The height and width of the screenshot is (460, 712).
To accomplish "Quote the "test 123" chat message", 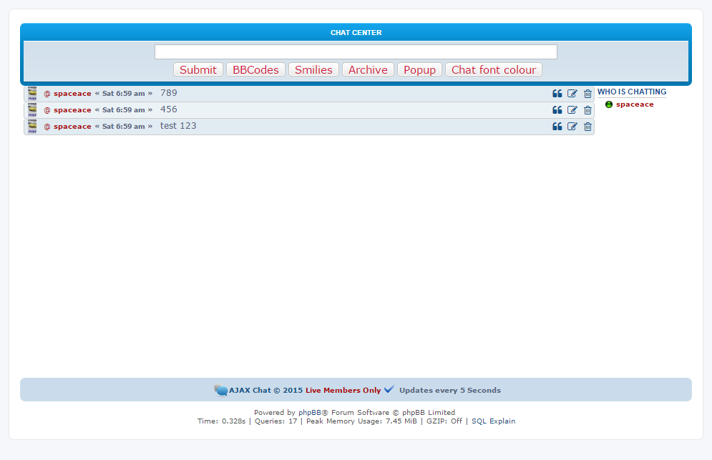I will point(557,126).
